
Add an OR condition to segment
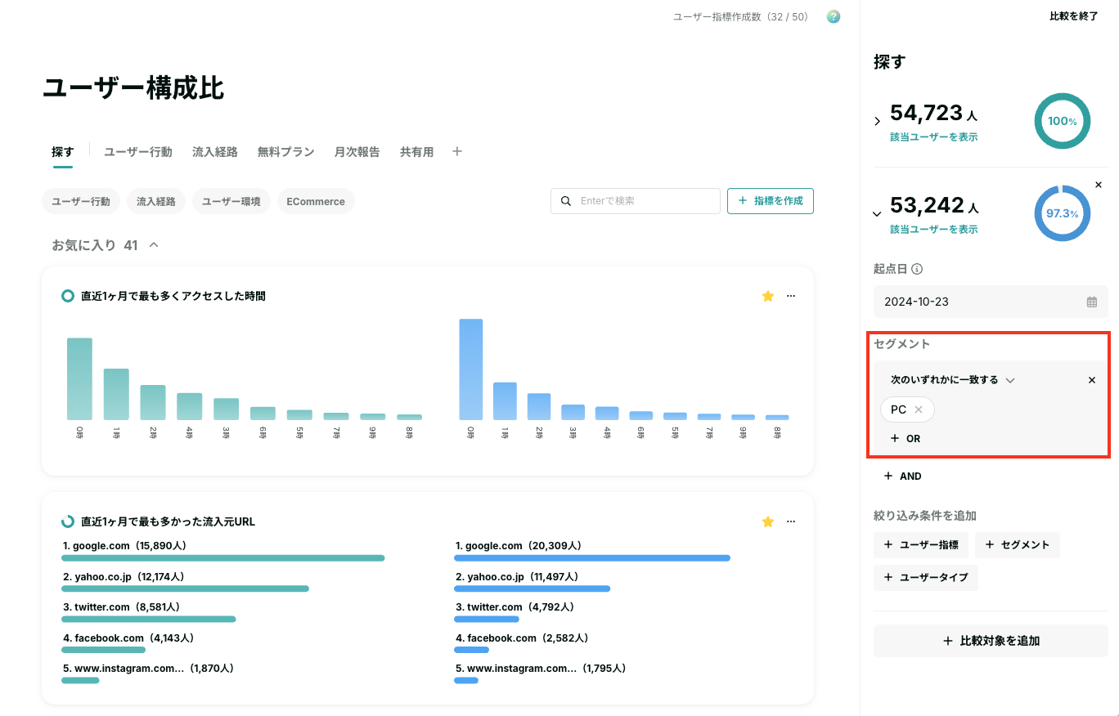click(x=906, y=439)
